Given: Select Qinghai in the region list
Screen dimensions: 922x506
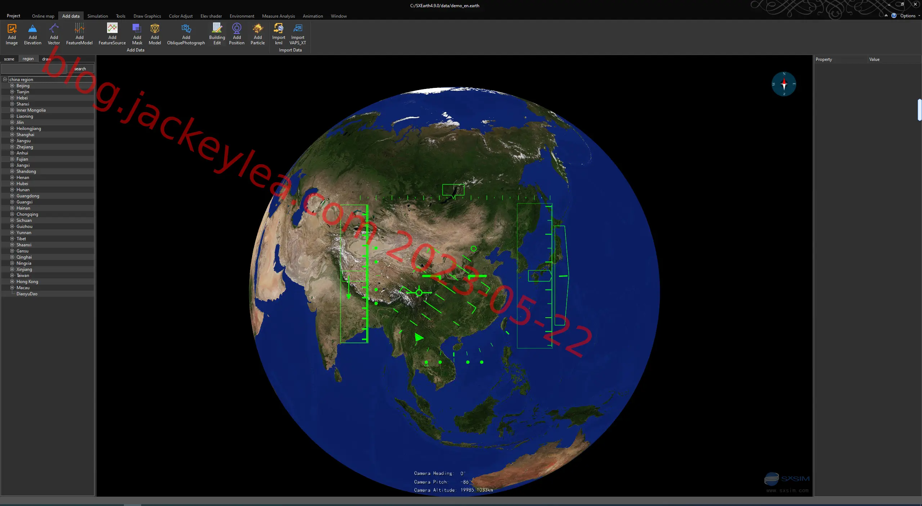Looking at the screenshot, I should click(x=24, y=257).
